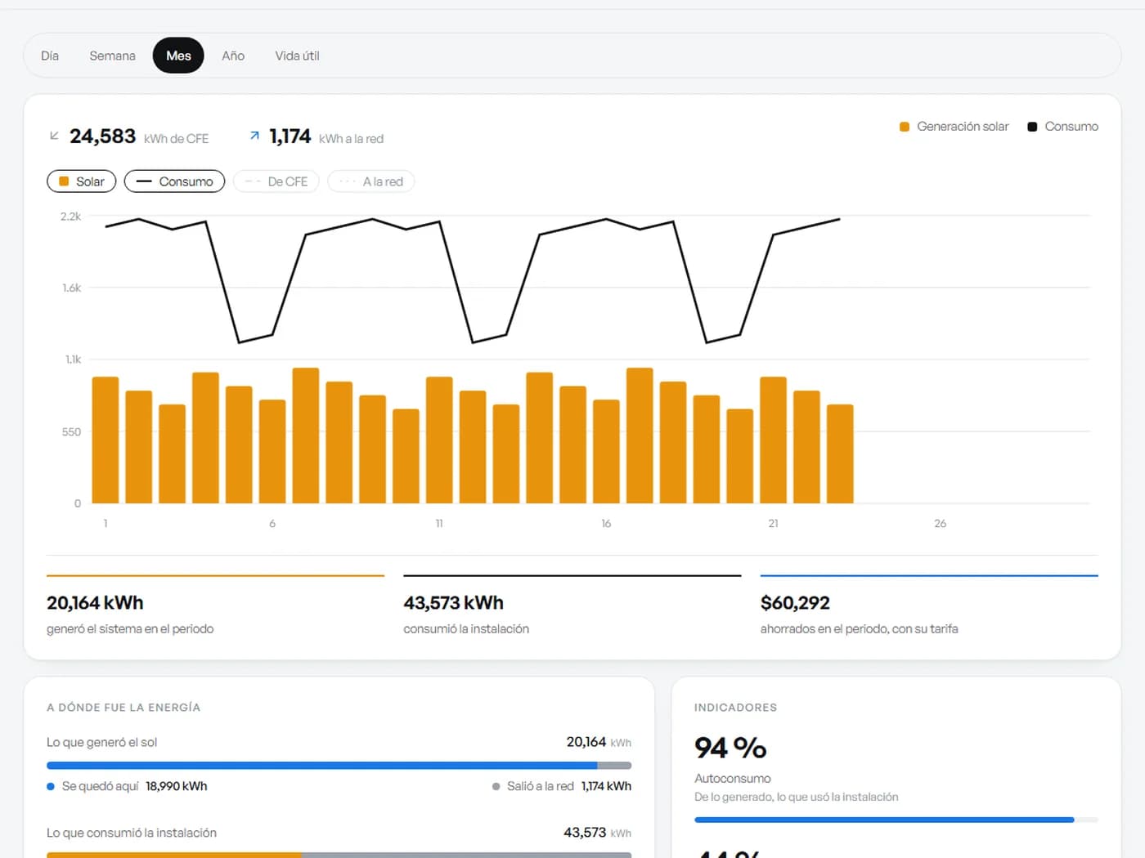This screenshot has height=858, width=1145.
Task: Enable the A la red series chip
Action: click(x=371, y=181)
